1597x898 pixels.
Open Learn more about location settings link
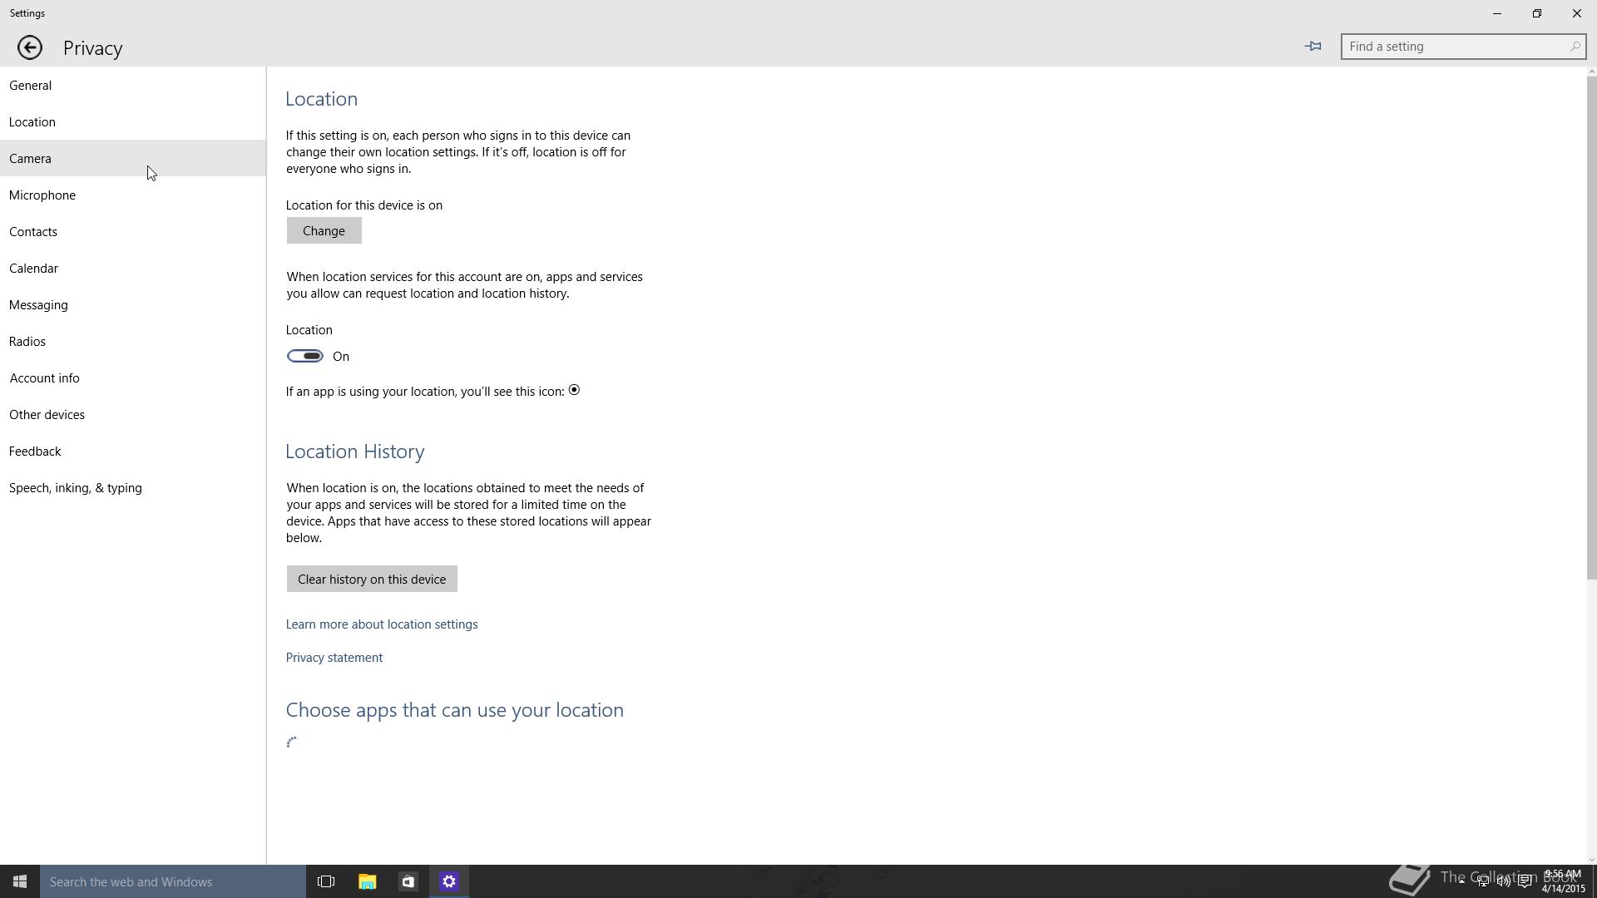click(382, 624)
